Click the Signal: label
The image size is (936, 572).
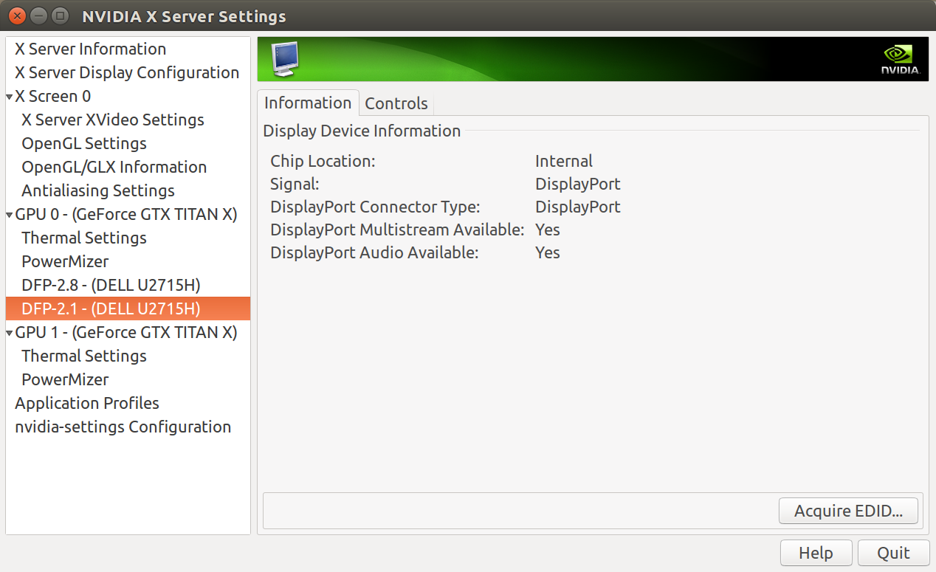tap(295, 184)
